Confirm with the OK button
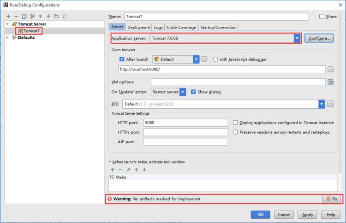Viewport: 346px width, 223px height. tap(260, 215)
